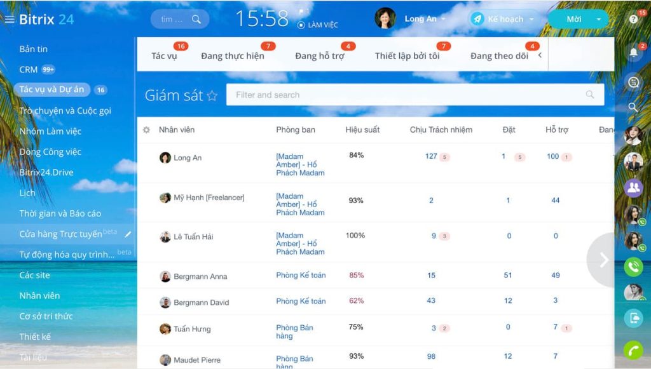Click the rocket icon on Kế hoạch
The image size is (651, 369).
[477, 19]
